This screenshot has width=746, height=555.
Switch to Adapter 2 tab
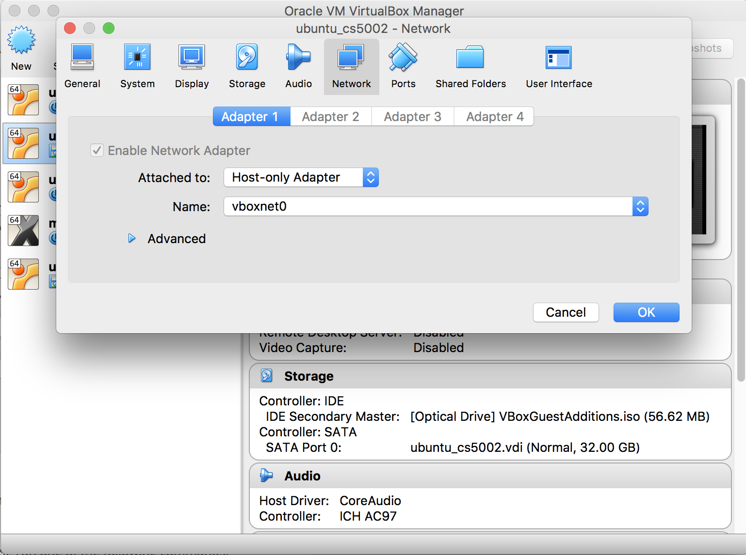pos(331,116)
